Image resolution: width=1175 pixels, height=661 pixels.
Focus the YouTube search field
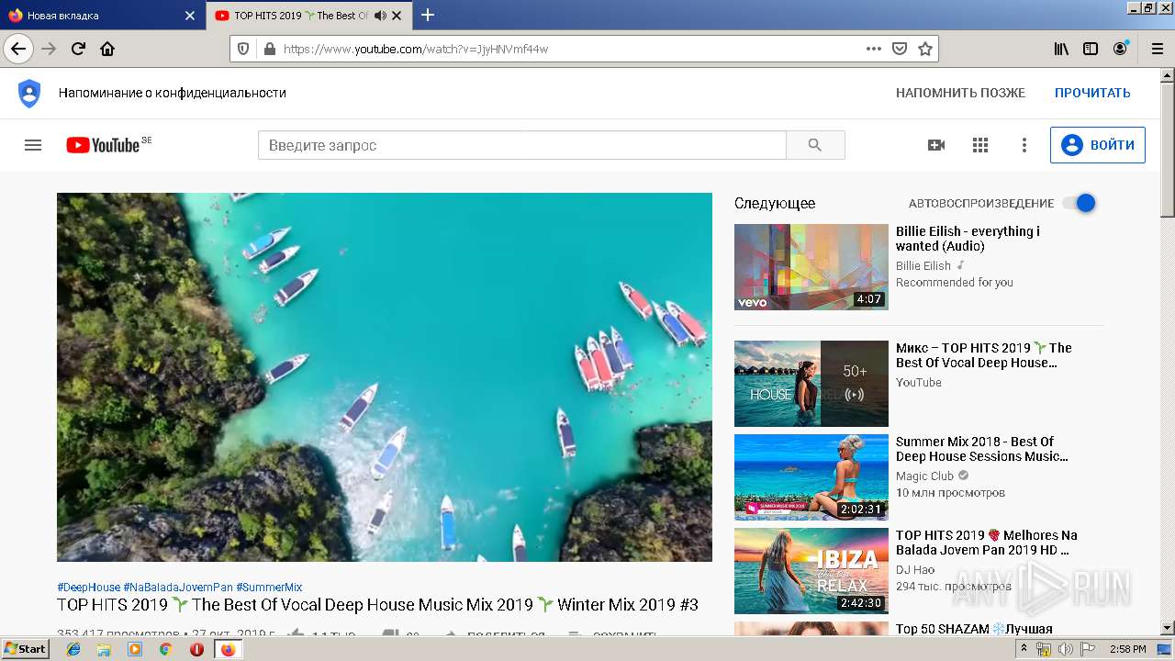tap(522, 145)
